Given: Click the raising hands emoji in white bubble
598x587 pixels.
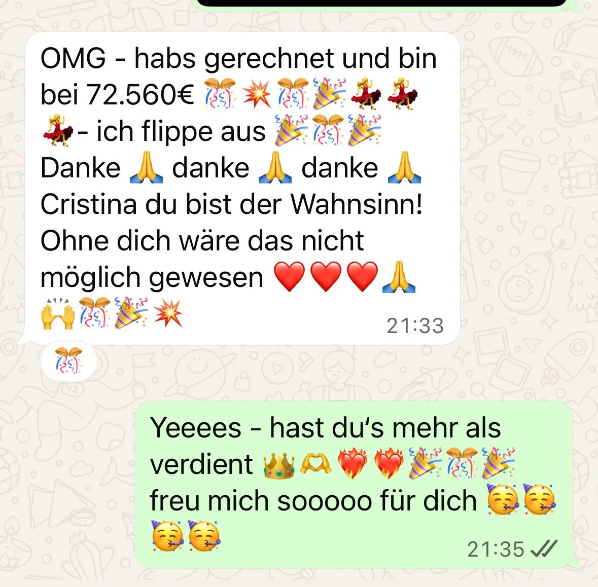Looking at the screenshot, I should [x=58, y=314].
